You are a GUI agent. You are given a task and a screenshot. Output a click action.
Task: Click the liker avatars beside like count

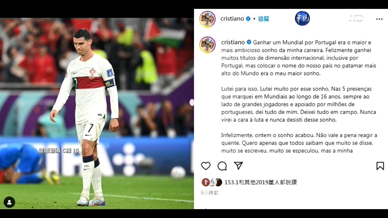tap(211, 182)
